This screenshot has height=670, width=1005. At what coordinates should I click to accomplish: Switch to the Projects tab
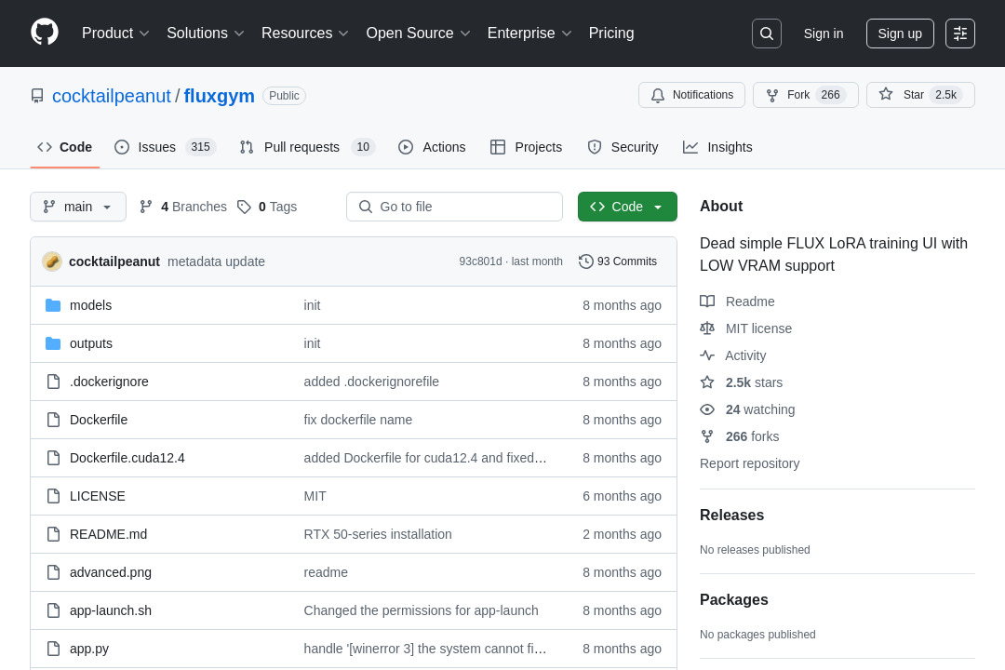tap(526, 147)
